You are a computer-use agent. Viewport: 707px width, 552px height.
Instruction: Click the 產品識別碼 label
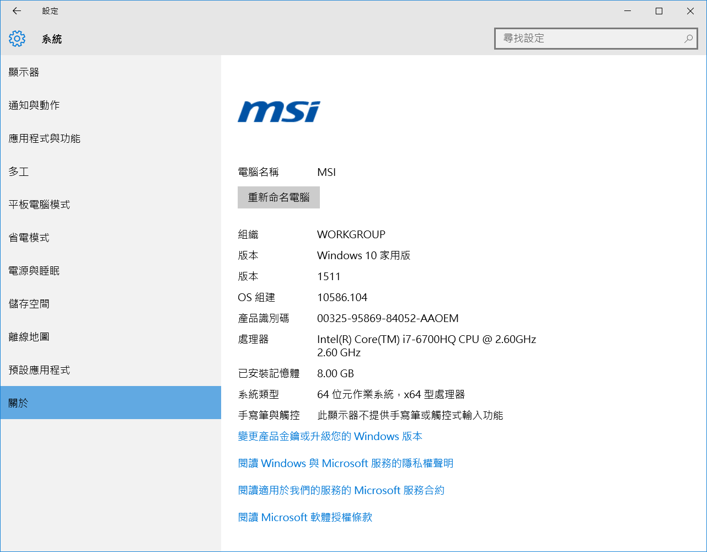pos(264,318)
